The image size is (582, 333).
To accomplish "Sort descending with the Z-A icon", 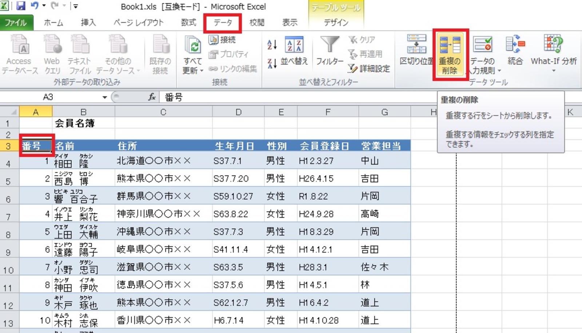I will 272,63.
